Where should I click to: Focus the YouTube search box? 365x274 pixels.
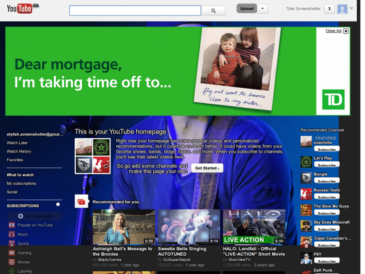pos(135,11)
